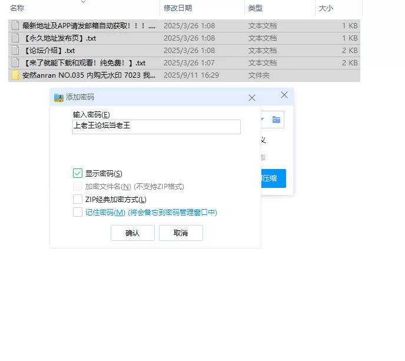405x361 pixels.
Task: Click the icon of 最新地址及APP text file
Action: [15, 26]
